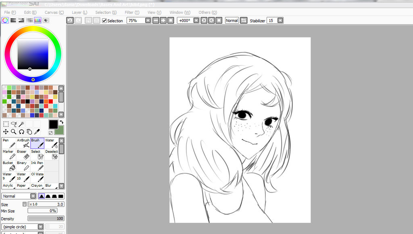Click the Normal view mode button

tap(232, 20)
